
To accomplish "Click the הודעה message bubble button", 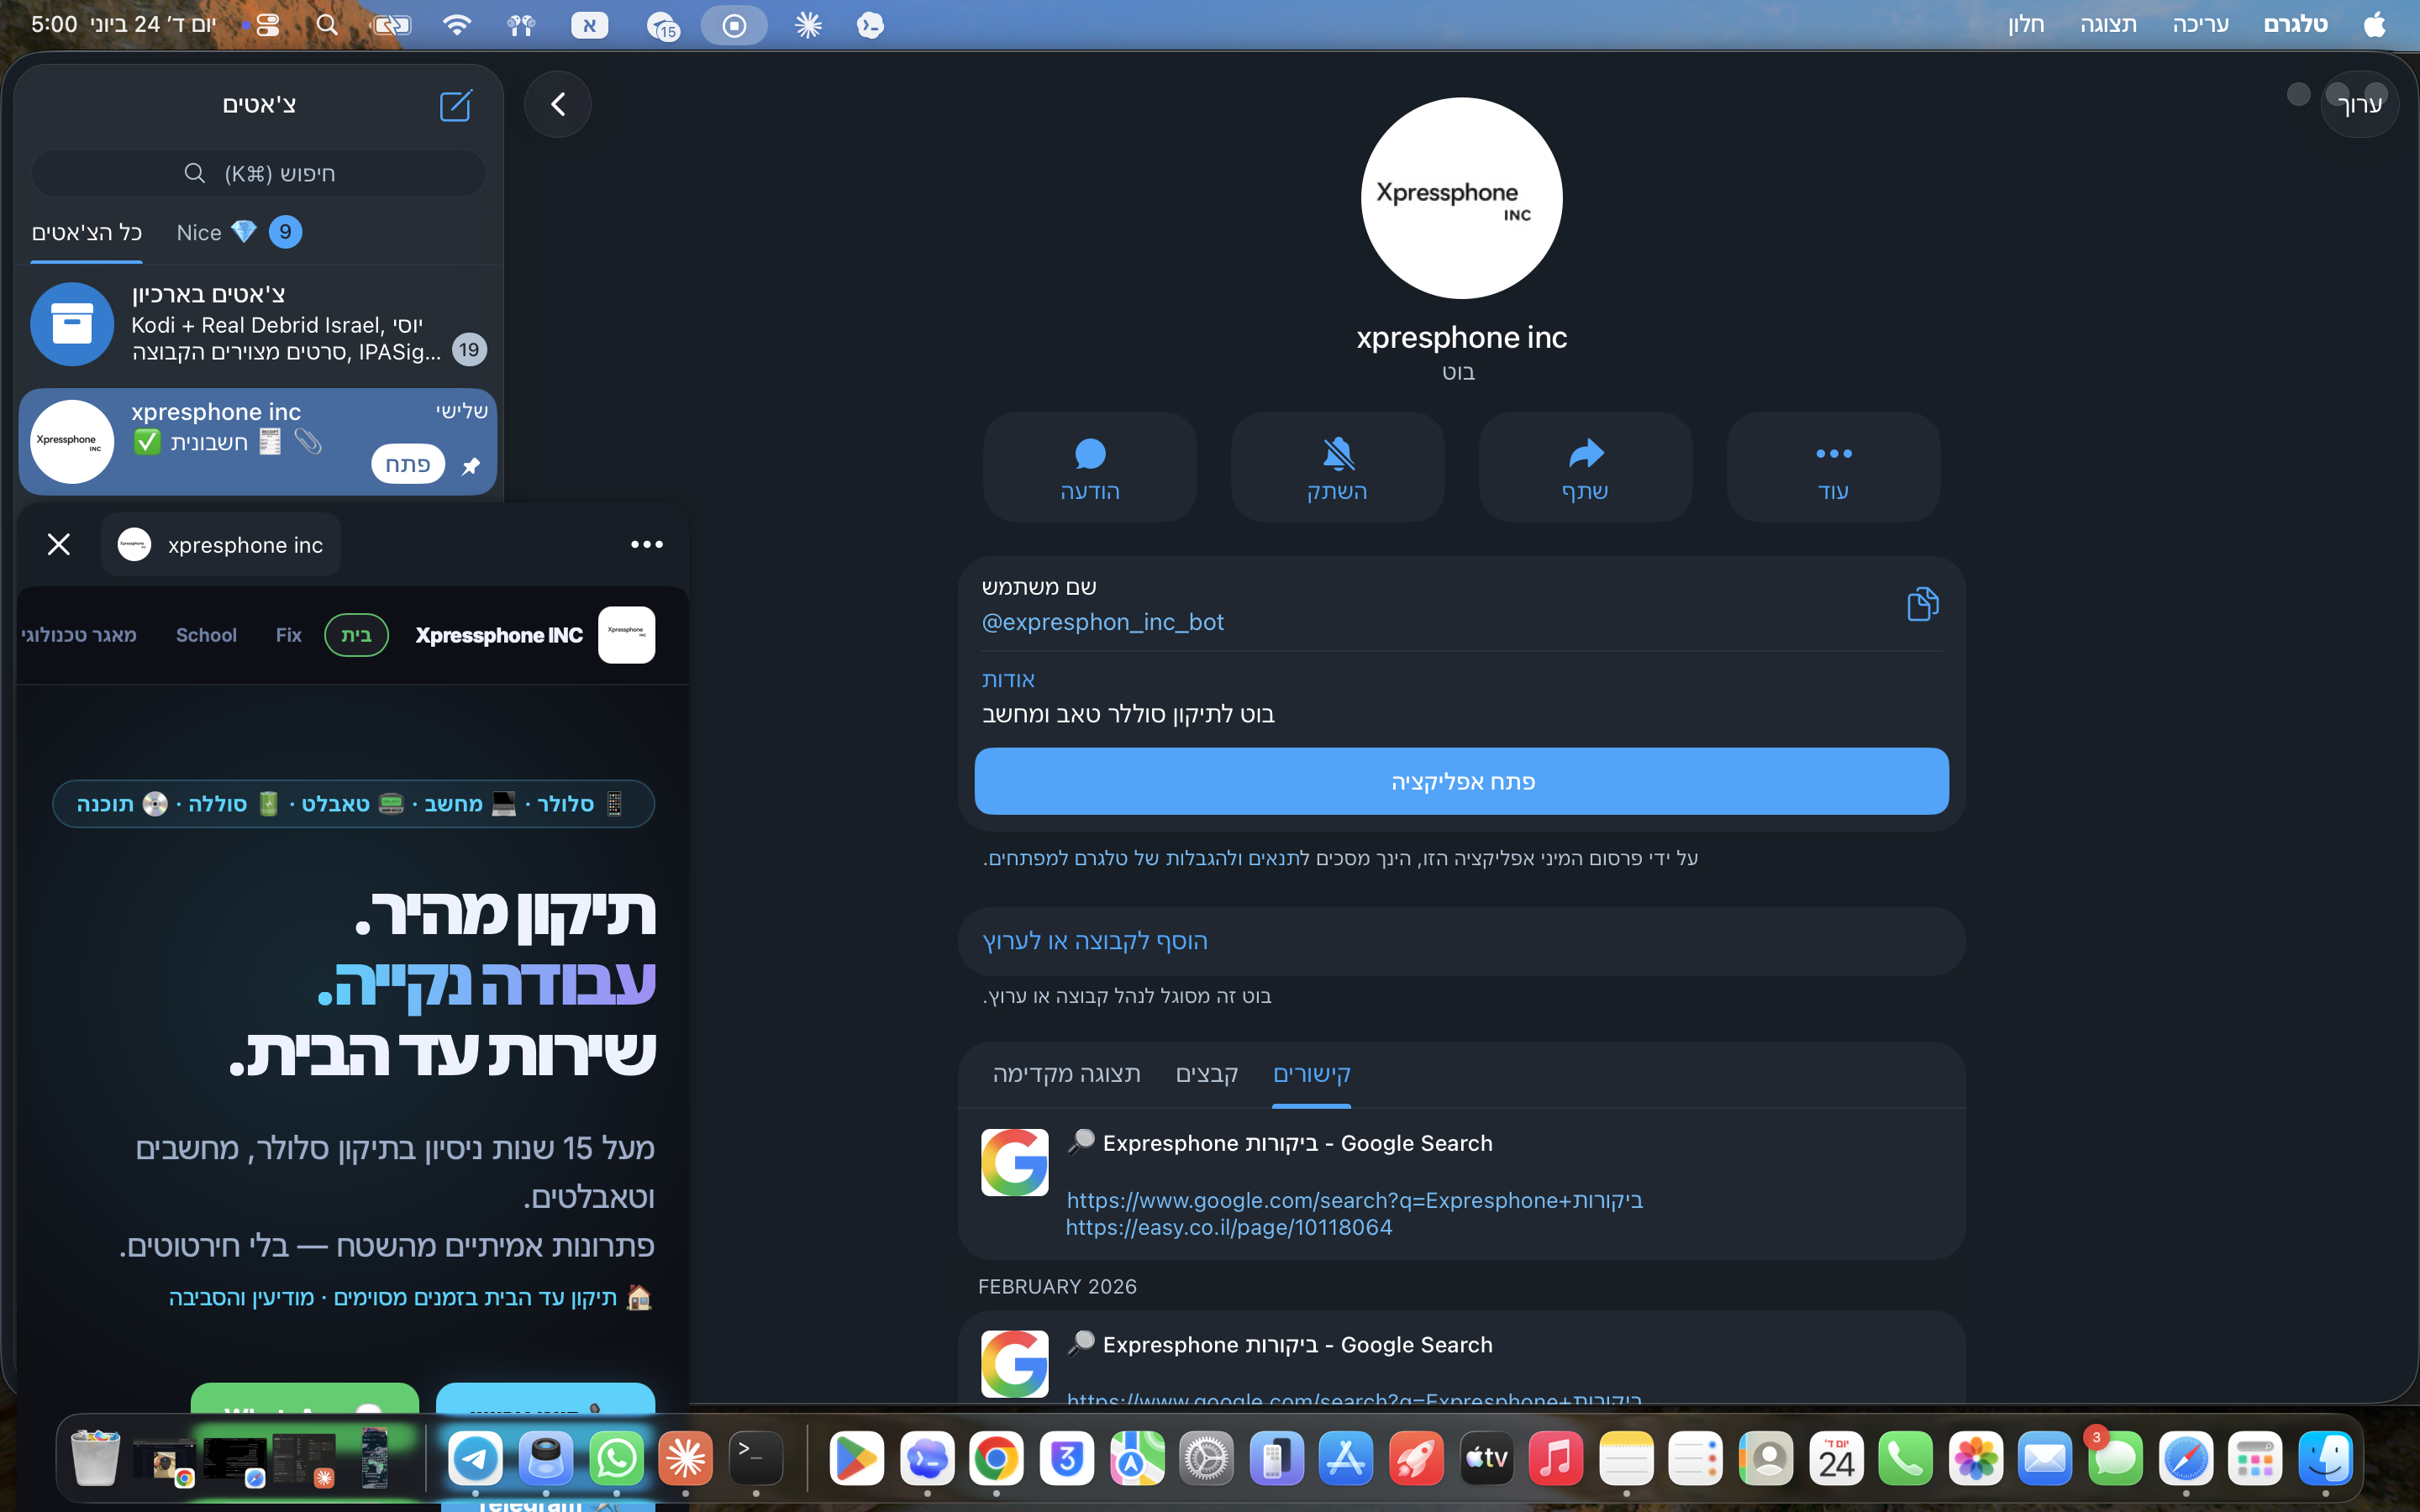I will pos(1089,467).
